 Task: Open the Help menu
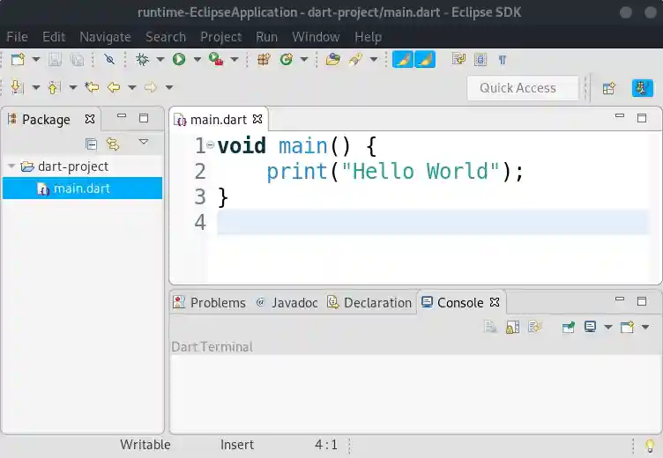369,37
